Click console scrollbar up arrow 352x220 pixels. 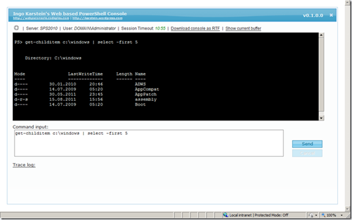click(x=321, y=35)
